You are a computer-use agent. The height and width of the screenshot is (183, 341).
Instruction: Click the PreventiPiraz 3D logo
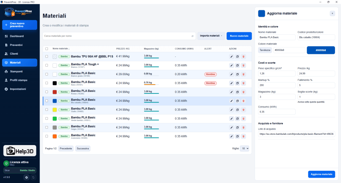point(19,12)
